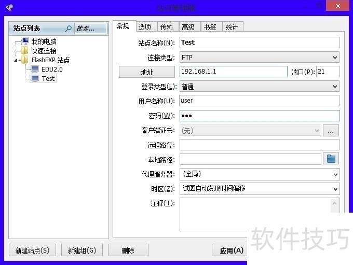This screenshot has width=353, height=265.
Task: Switch to the 选项 tab
Action: [145, 27]
